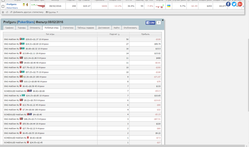The image size is (249, 147).
Task: Click the trash bin icon below player row
Action: (3, 12)
